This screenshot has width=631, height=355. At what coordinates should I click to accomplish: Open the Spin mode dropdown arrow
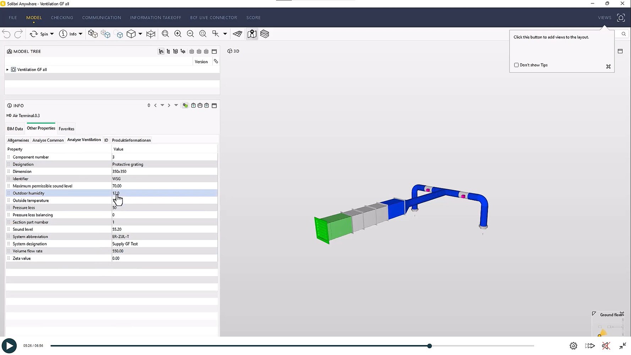coord(52,34)
